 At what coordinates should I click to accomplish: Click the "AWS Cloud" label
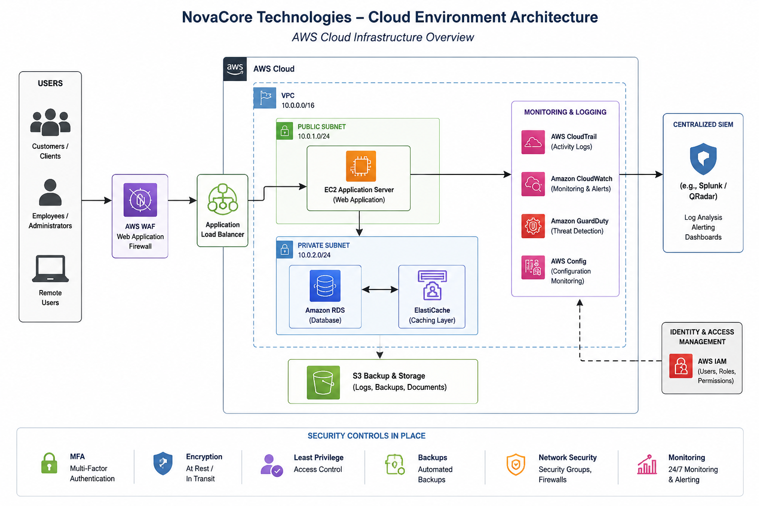pos(274,69)
